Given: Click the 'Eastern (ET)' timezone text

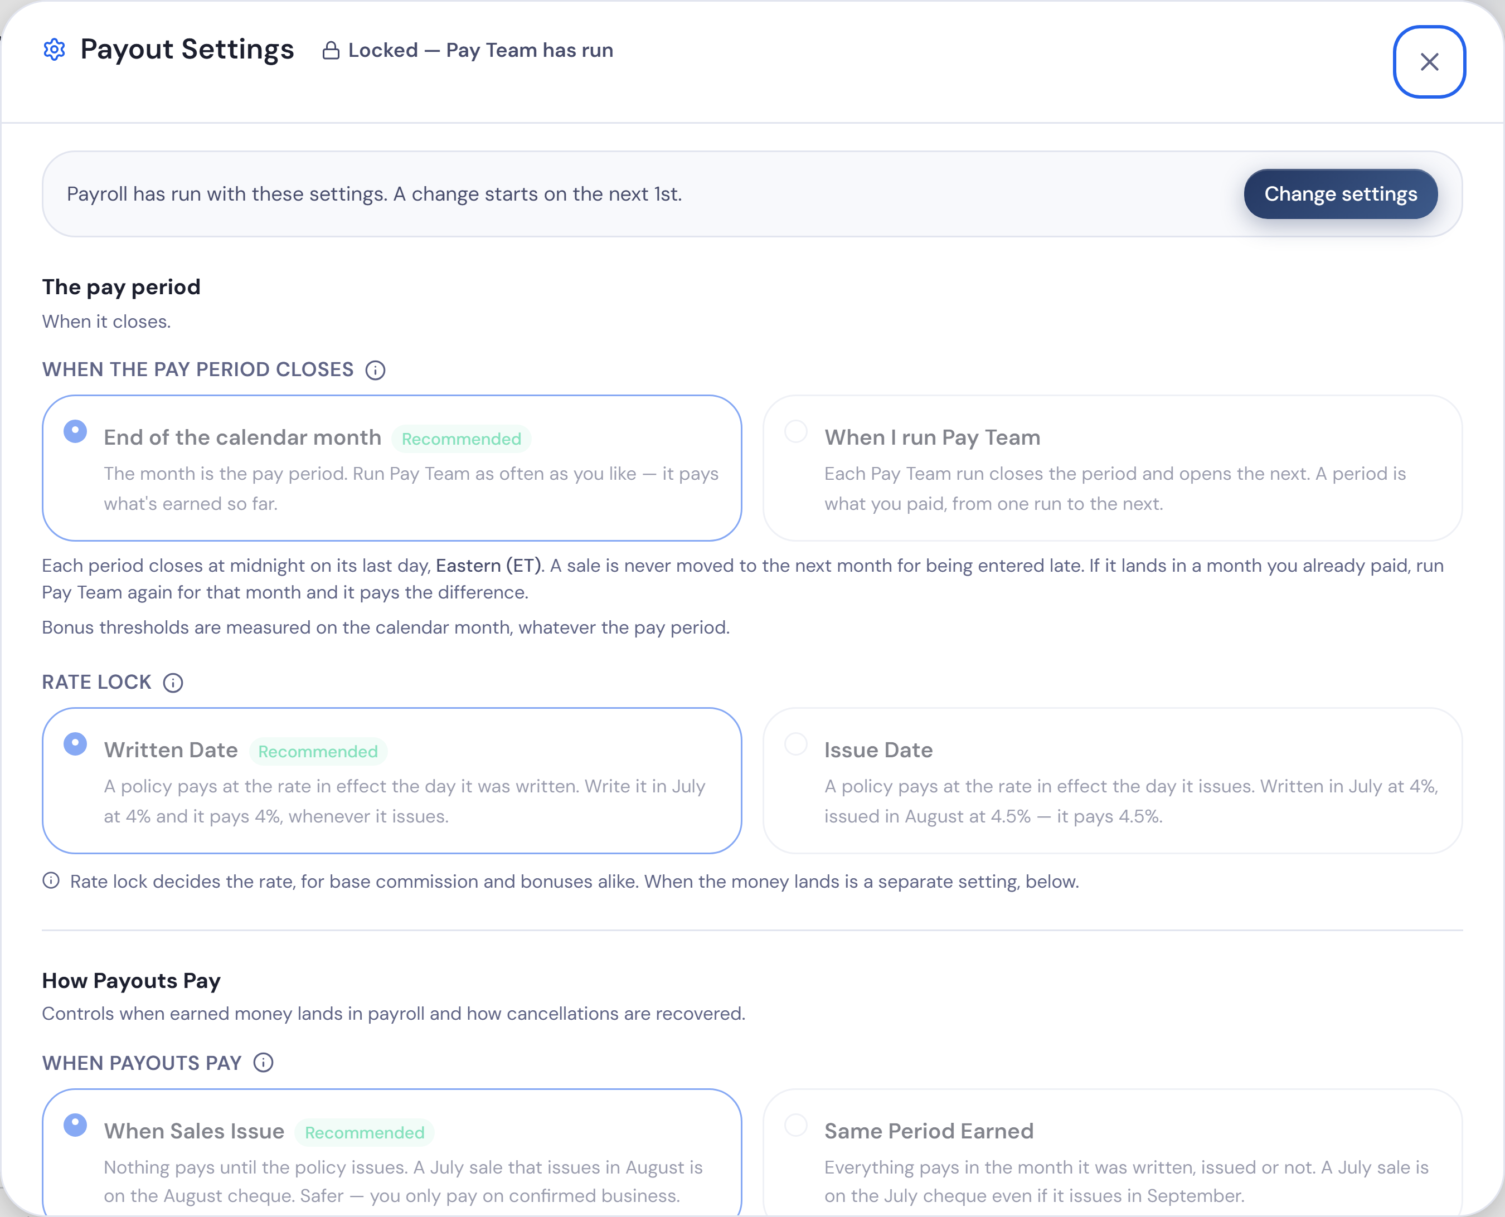Looking at the screenshot, I should tap(489, 566).
